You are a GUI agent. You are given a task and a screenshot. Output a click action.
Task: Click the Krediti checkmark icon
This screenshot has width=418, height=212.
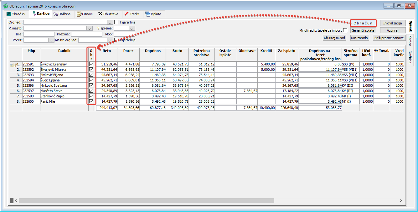126,14
